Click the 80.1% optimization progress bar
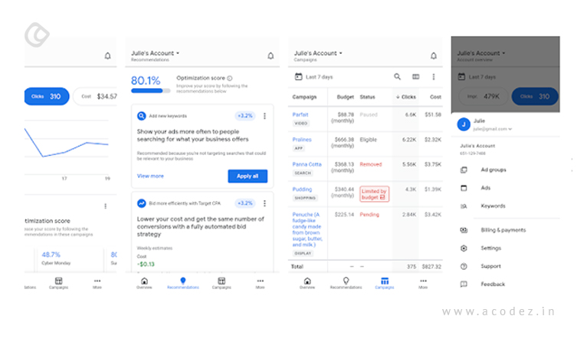Screen dimensions: 587x339 150,91
